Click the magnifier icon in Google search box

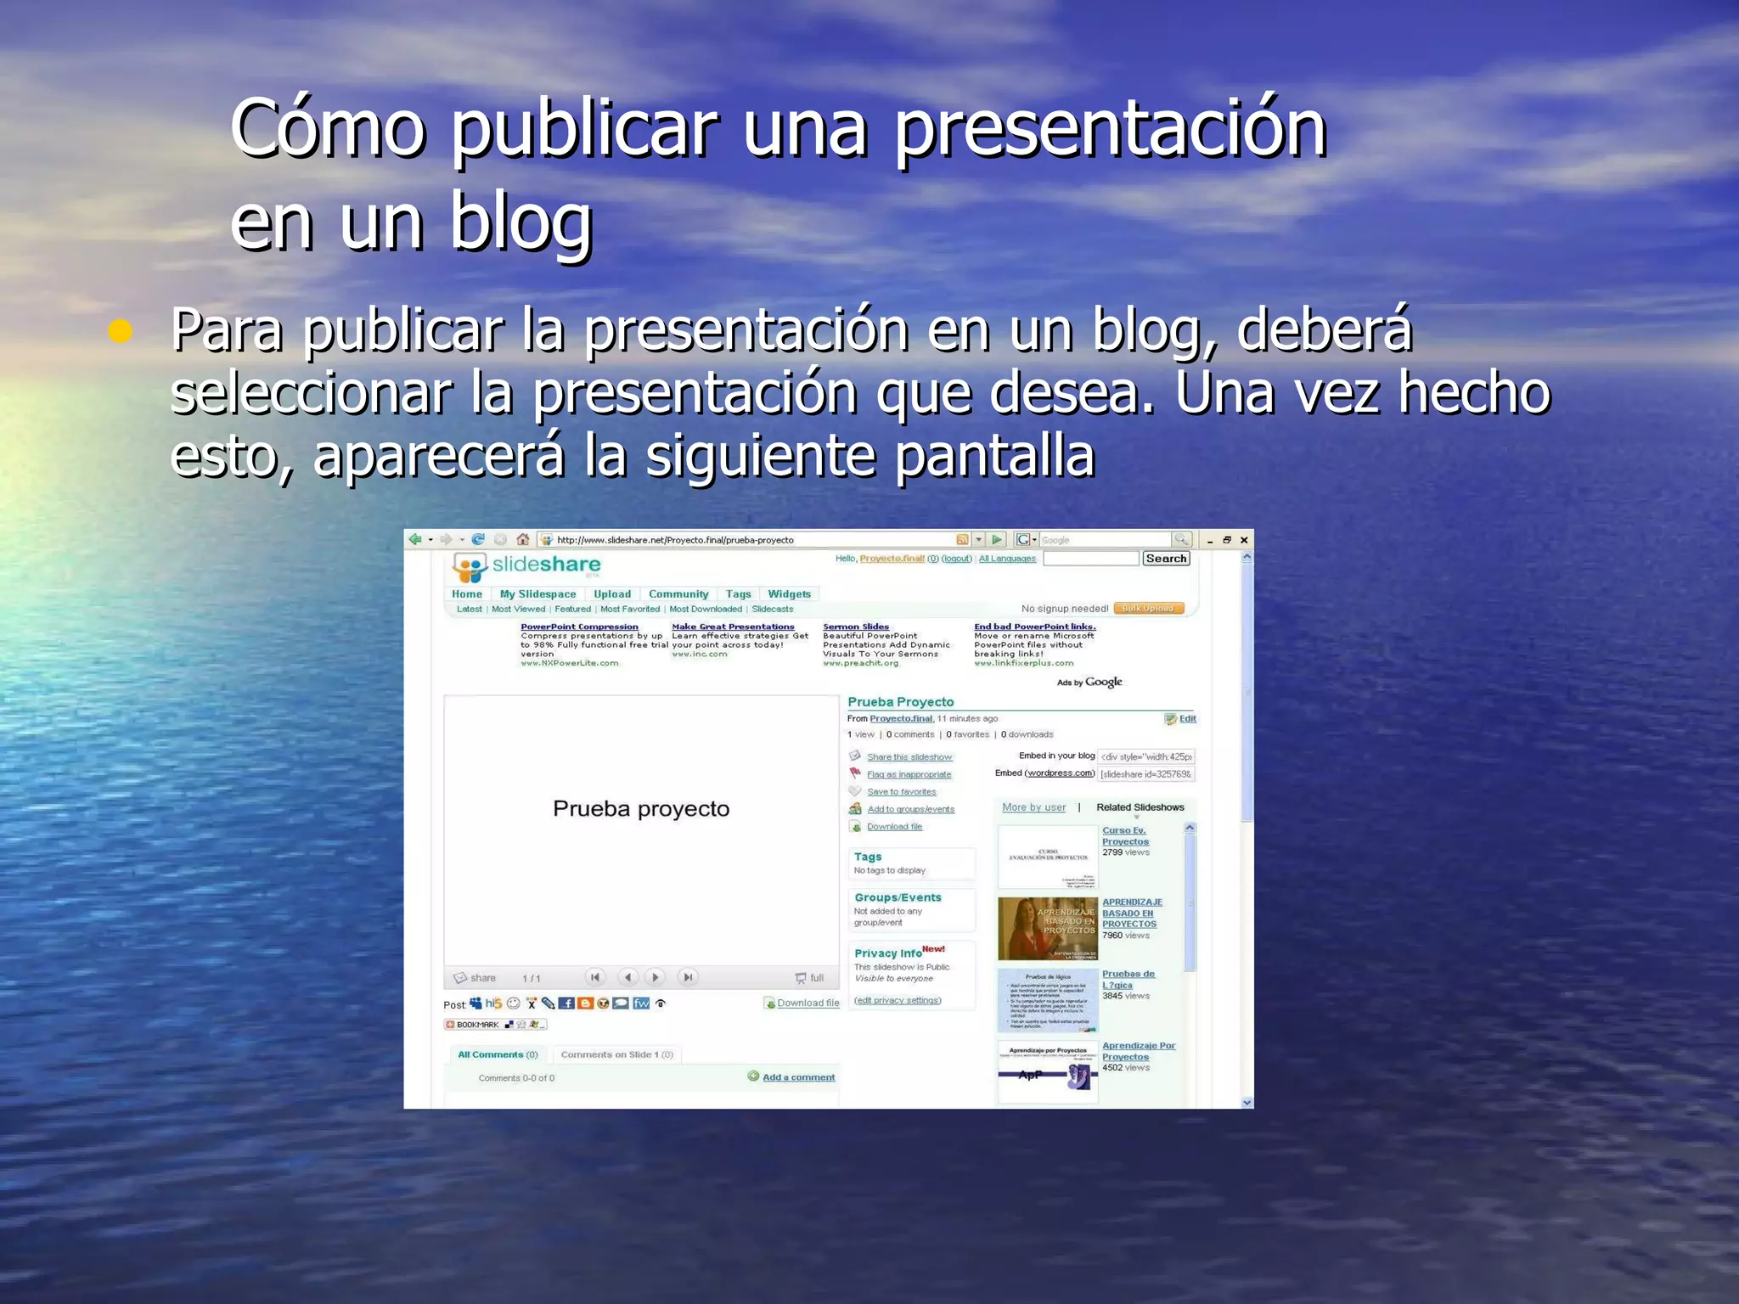[1181, 539]
